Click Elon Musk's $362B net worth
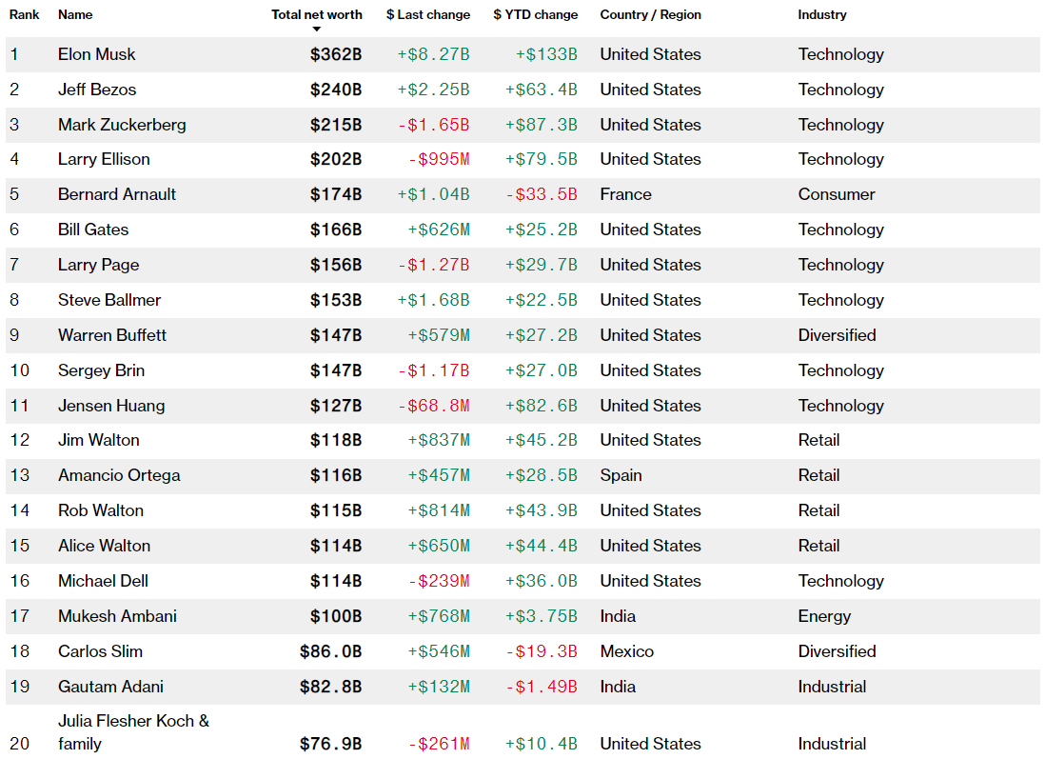 click(x=336, y=54)
